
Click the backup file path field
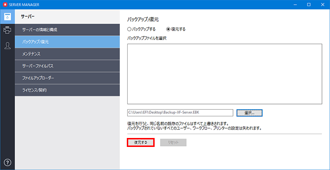coord(180,113)
